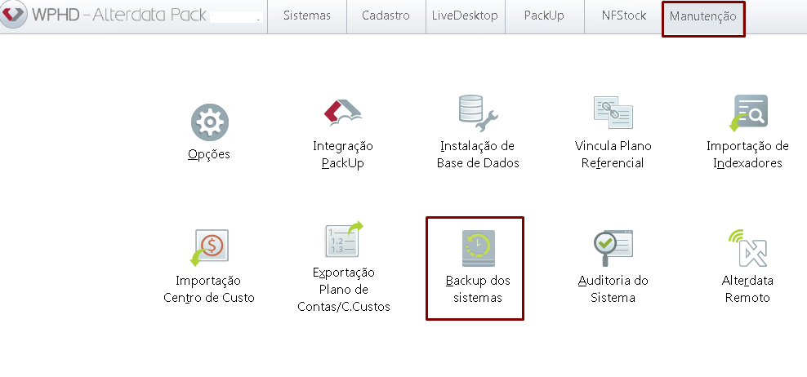Image resolution: width=807 pixels, height=377 pixels.
Task: Click the Importação de Indexadores label
Action: [747, 154]
